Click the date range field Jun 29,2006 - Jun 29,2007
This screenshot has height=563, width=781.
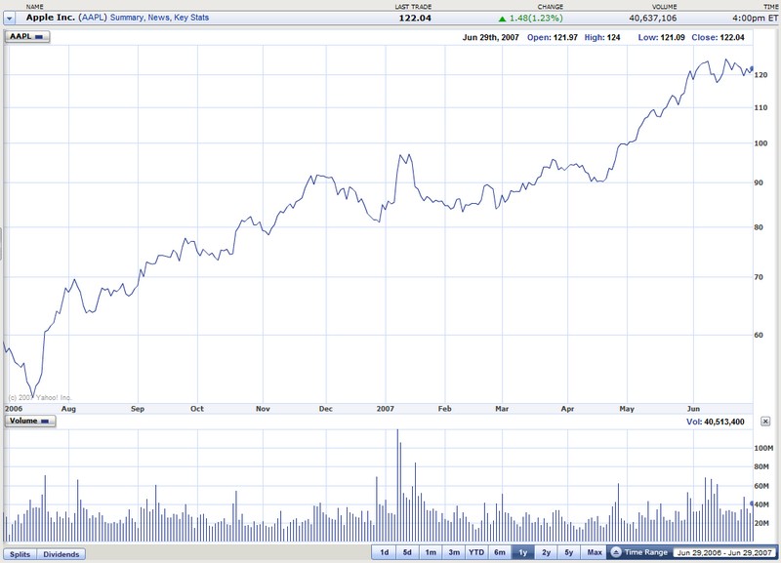(724, 553)
